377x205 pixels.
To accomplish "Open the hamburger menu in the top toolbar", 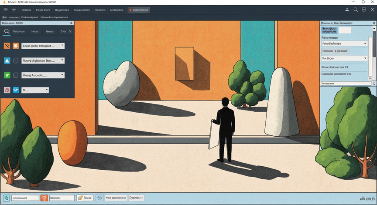I will (6, 10).
